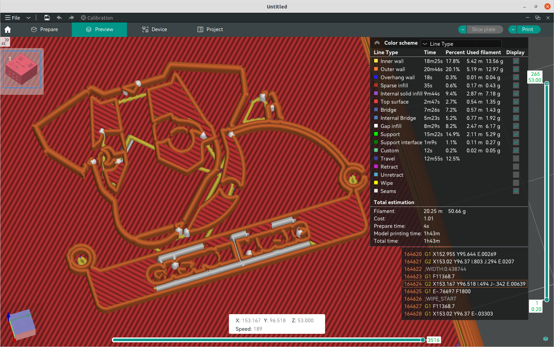Click the layers icon at bottom right

546,339
